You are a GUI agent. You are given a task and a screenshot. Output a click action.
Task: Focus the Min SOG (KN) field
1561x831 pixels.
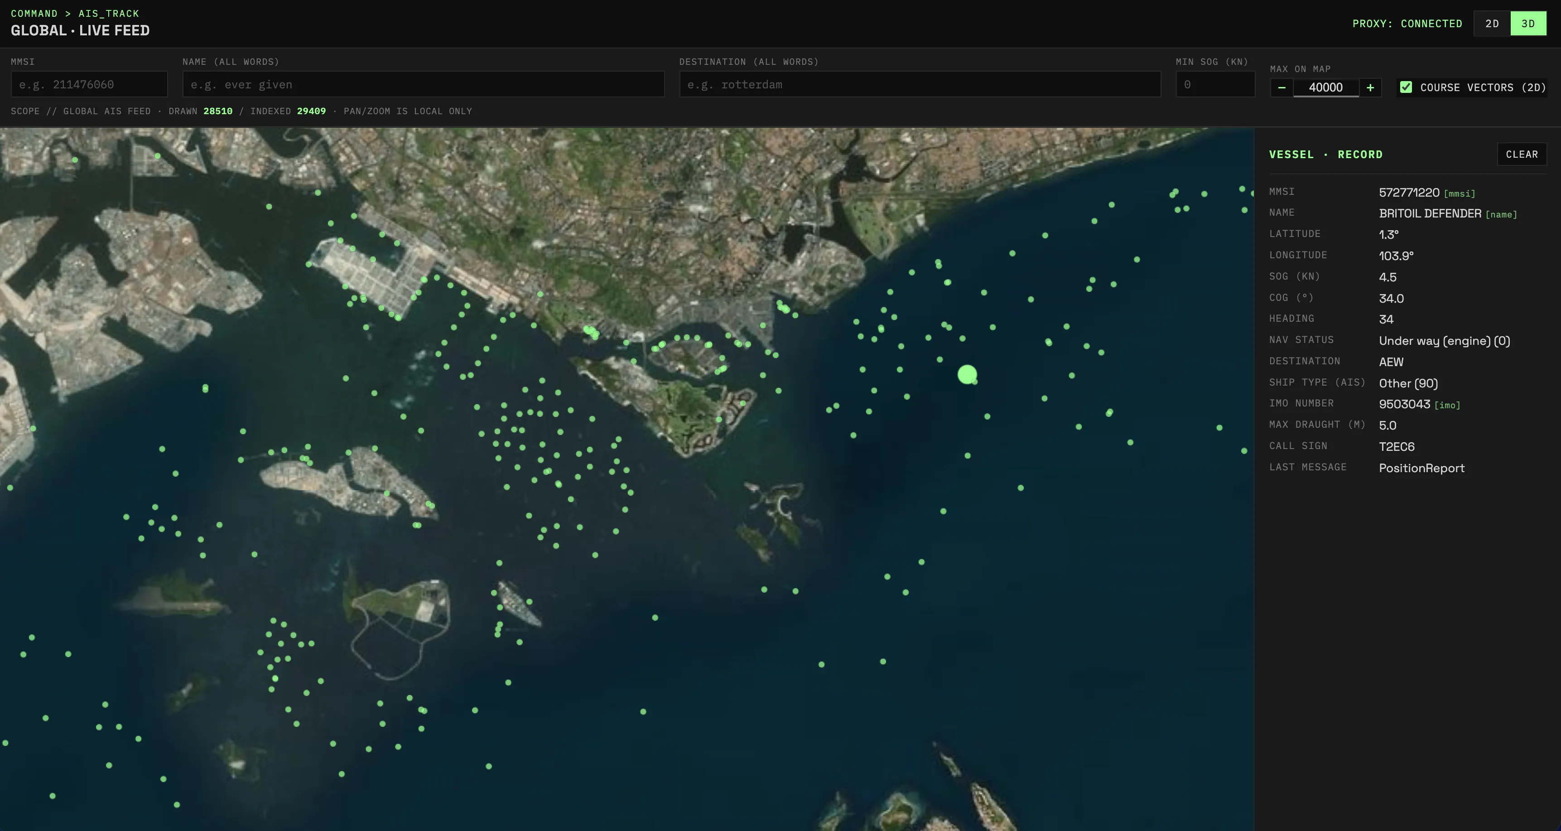click(1215, 84)
